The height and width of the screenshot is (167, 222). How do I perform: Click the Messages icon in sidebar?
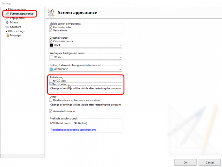[x=7, y=35]
